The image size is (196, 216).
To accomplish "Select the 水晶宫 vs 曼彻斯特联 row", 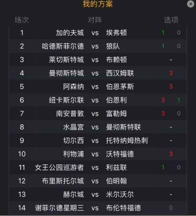I will click(98, 127).
